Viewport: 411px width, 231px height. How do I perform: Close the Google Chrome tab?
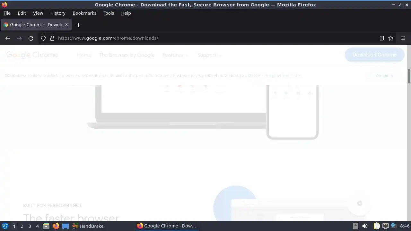66,25
